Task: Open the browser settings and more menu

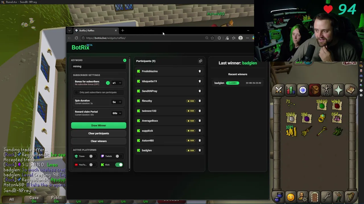Action: coord(247,38)
